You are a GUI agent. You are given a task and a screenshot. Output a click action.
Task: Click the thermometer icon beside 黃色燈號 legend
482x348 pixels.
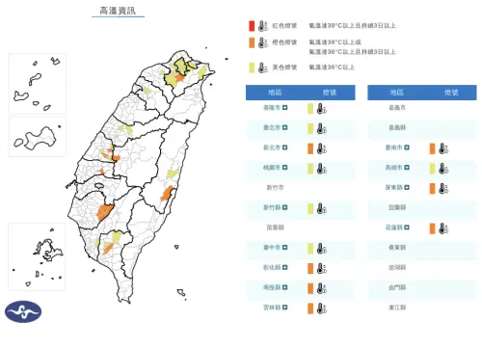(263, 67)
